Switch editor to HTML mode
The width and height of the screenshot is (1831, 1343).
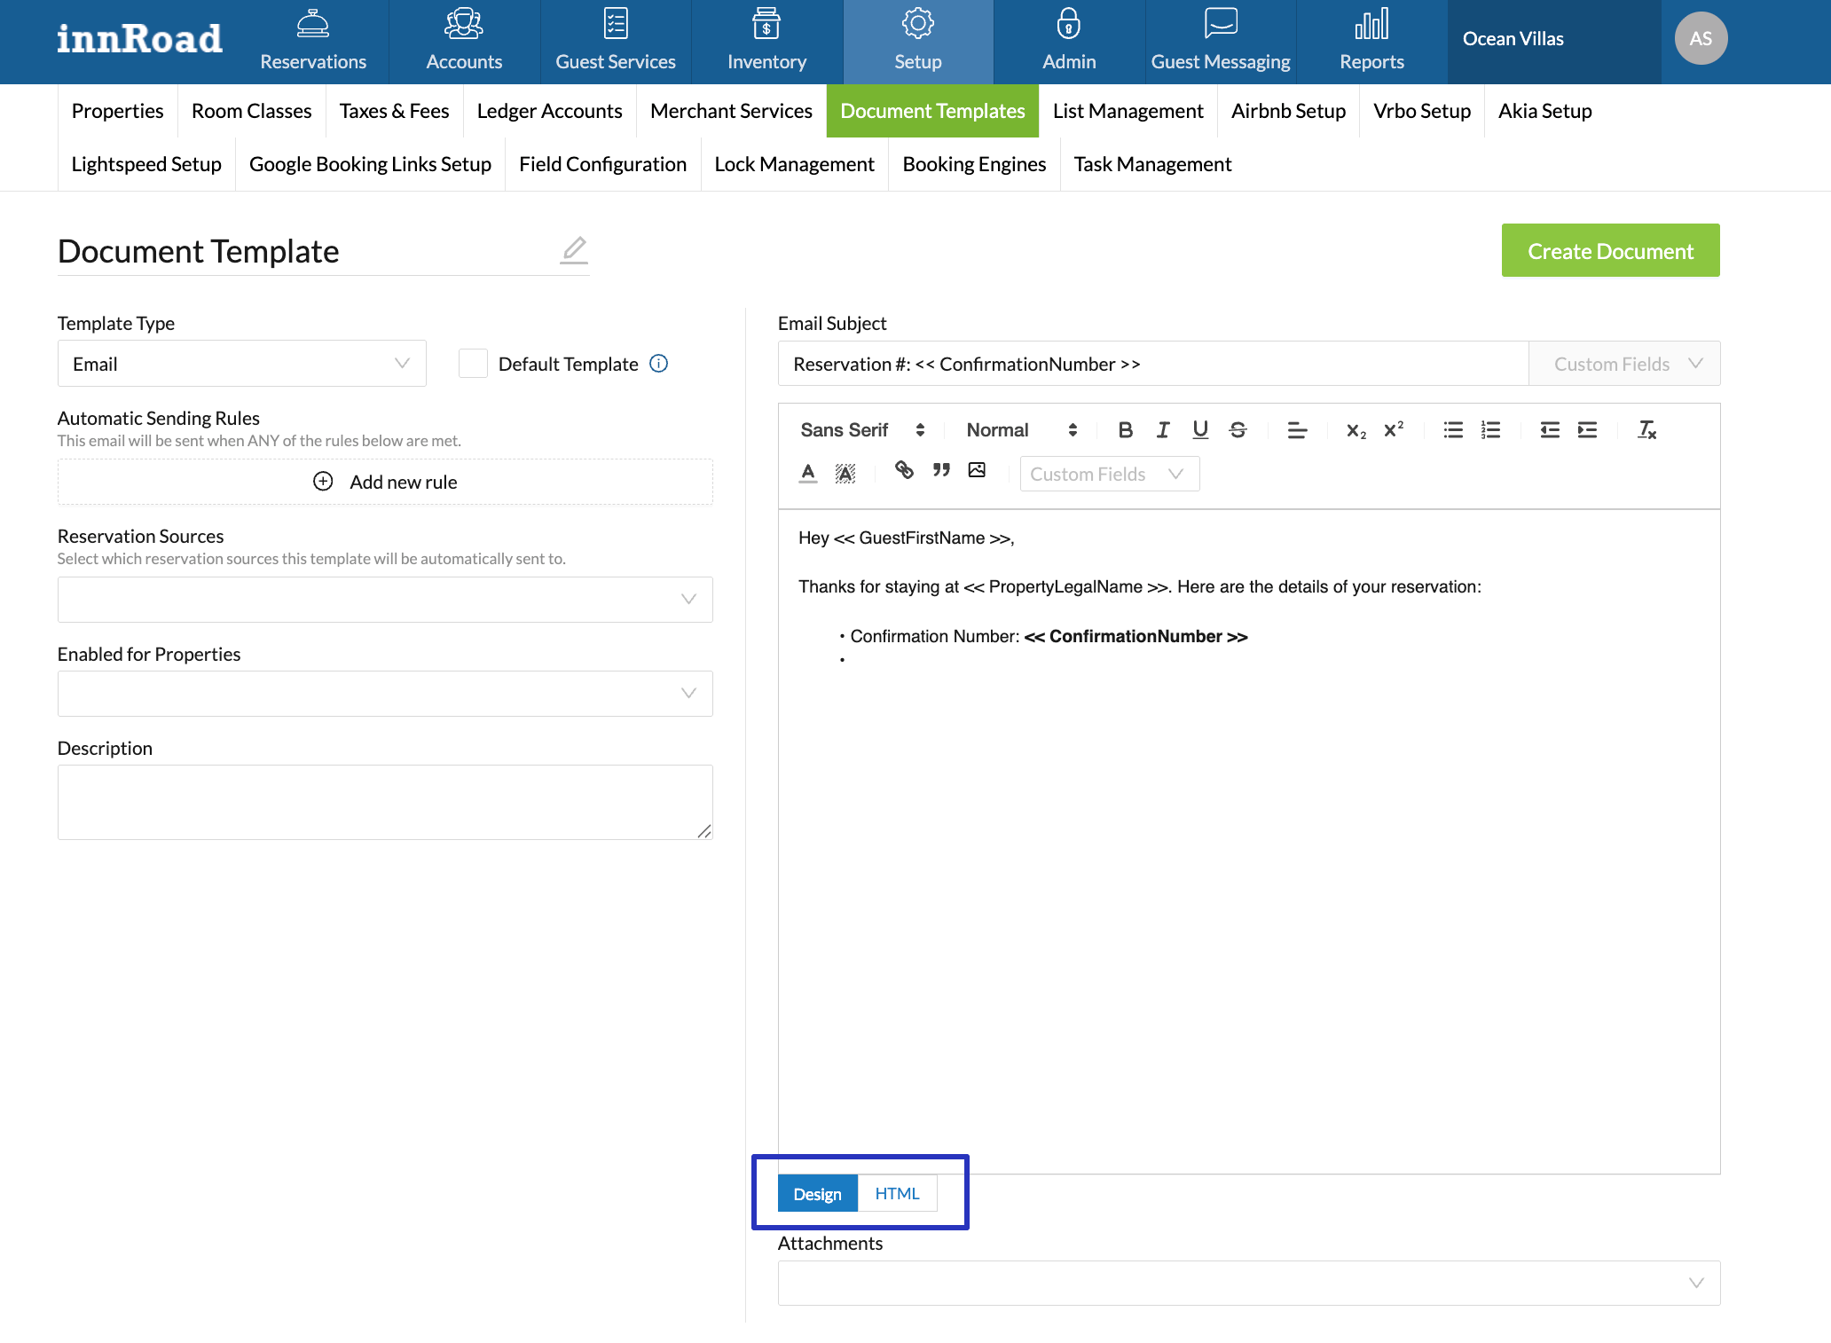coord(897,1194)
